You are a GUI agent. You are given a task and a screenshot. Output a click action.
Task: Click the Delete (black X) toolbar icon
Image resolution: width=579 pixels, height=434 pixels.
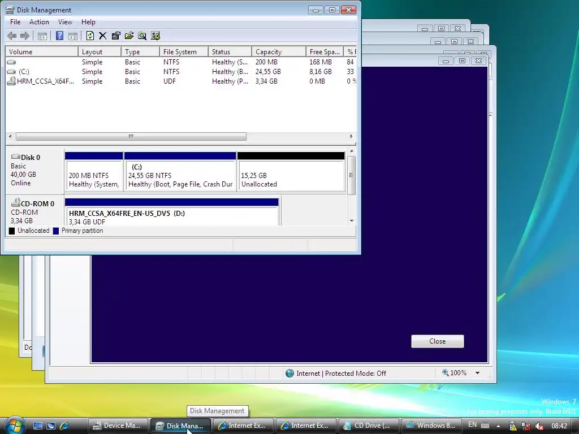(103, 36)
